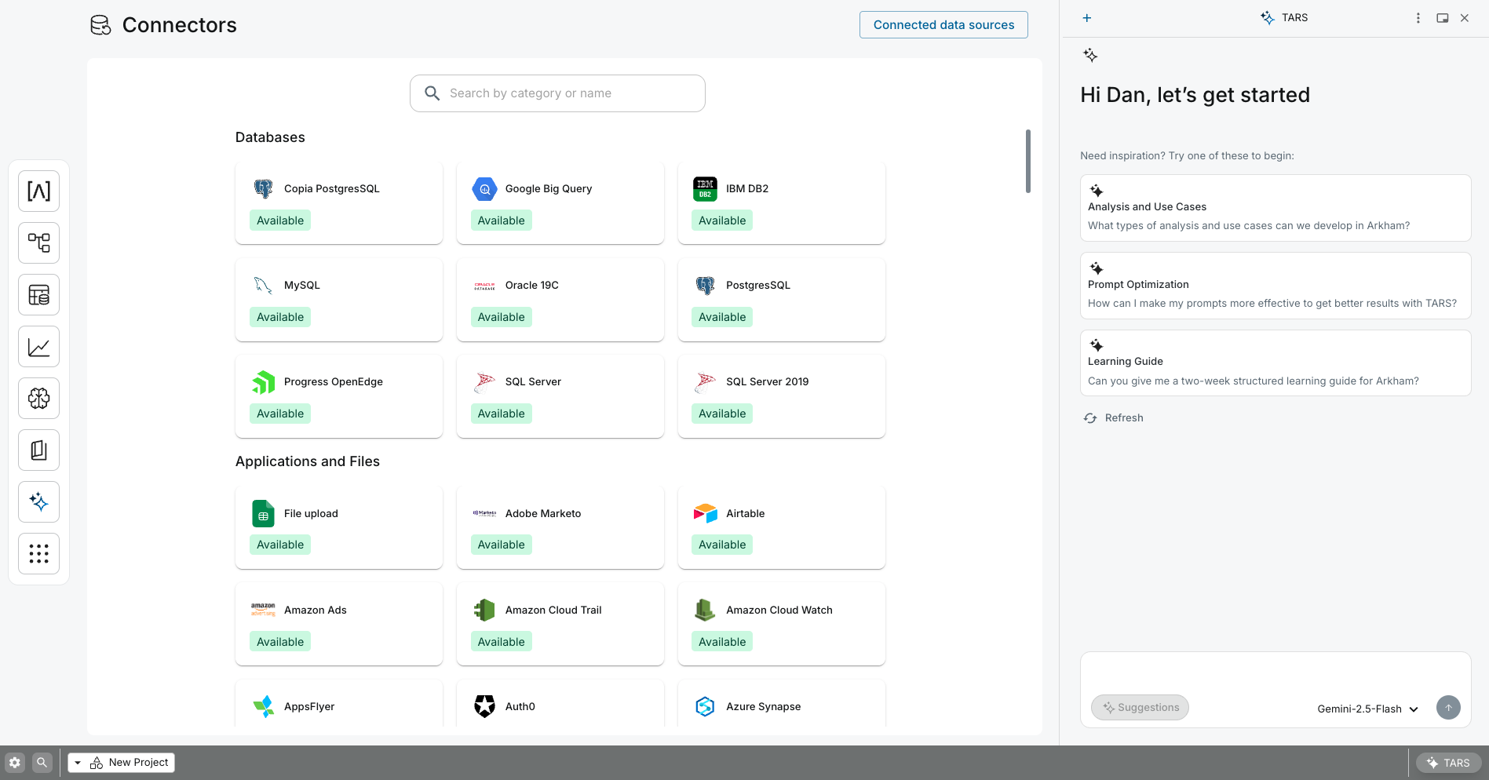Click the search magnifier in bottom bar
The width and height of the screenshot is (1489, 780).
(42, 763)
